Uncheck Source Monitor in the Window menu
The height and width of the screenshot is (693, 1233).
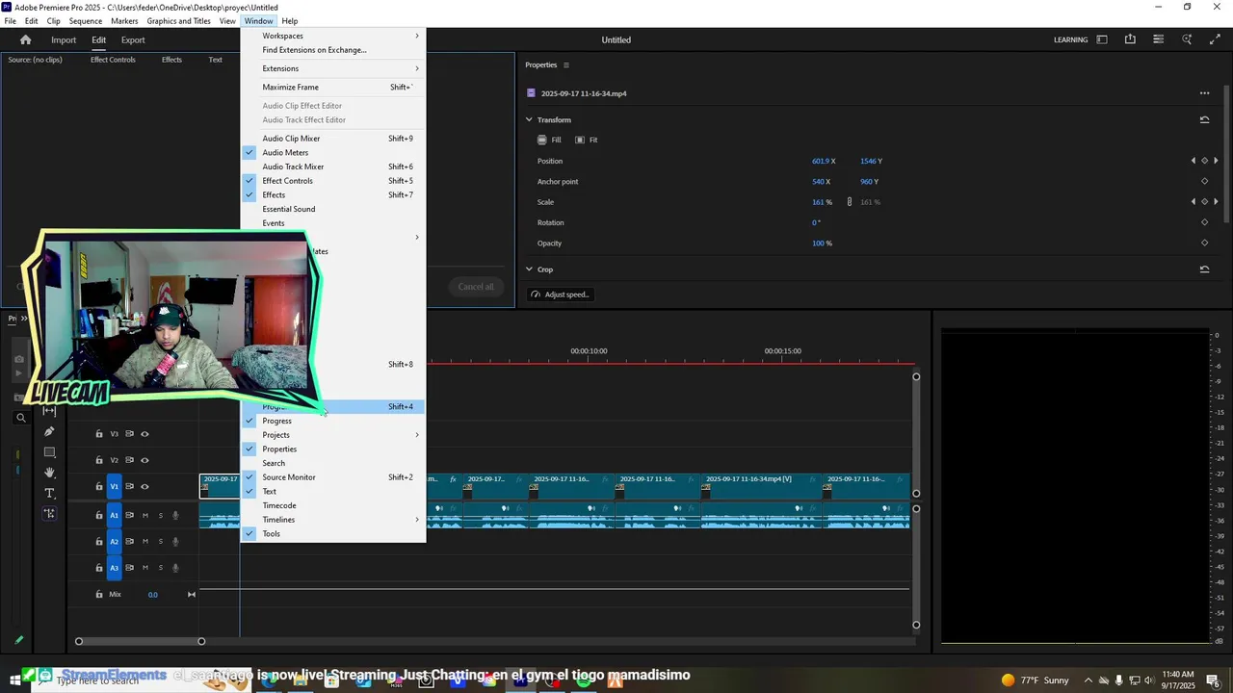332,477
